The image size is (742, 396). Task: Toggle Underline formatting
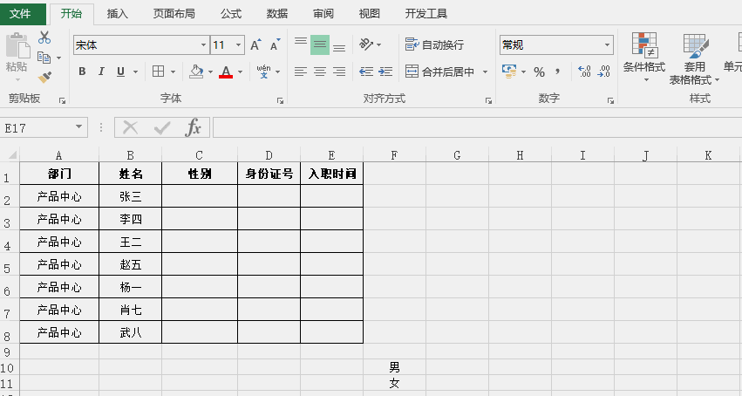120,72
